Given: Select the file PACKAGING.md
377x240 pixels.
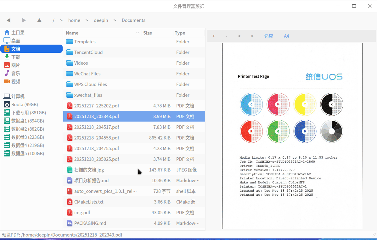Looking at the screenshot, I should coord(134,223).
